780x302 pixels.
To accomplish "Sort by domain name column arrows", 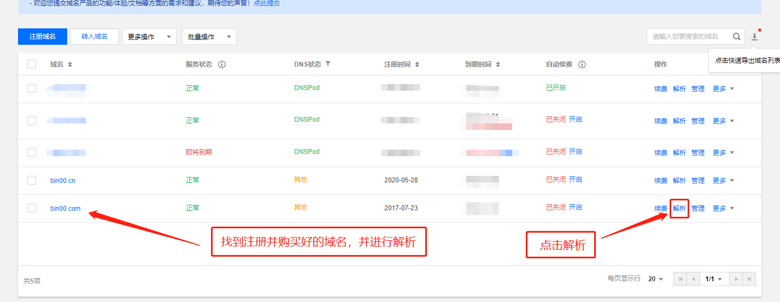I will pos(70,64).
